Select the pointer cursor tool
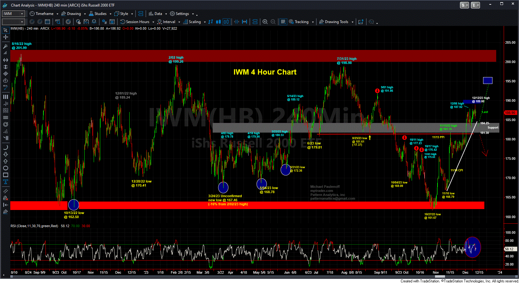This screenshot has height=283, width=519. click(x=5, y=30)
